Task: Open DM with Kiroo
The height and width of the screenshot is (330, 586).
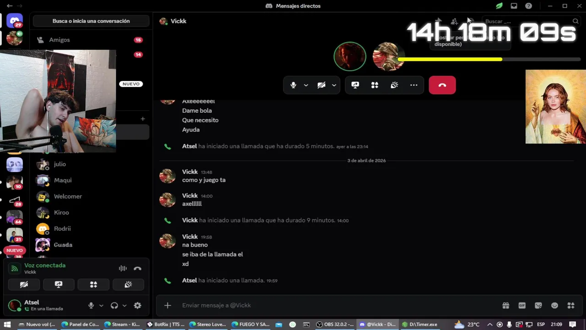Action: coord(91,212)
